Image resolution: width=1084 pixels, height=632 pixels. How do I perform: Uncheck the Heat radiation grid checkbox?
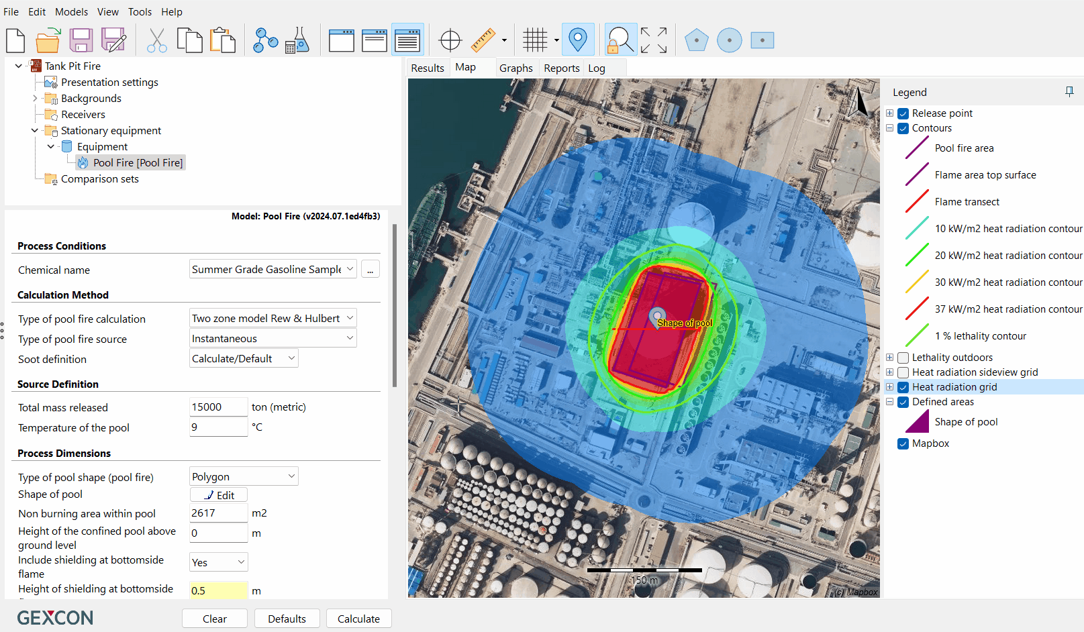pyautogui.click(x=903, y=387)
